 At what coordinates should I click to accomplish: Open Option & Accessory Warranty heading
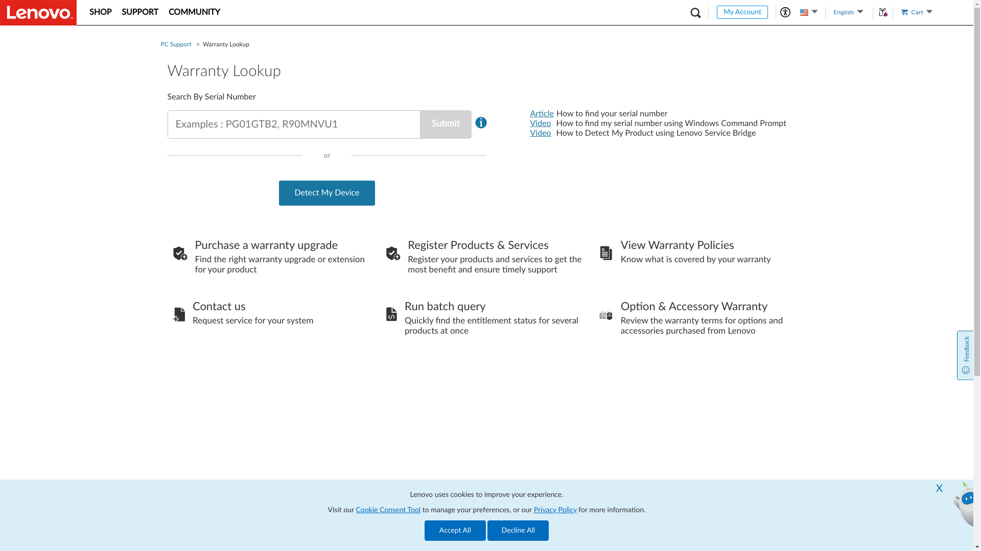[694, 307]
